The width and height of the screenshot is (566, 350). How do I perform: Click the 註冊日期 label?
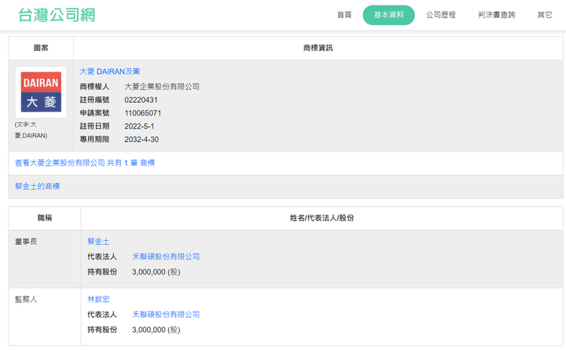point(94,126)
